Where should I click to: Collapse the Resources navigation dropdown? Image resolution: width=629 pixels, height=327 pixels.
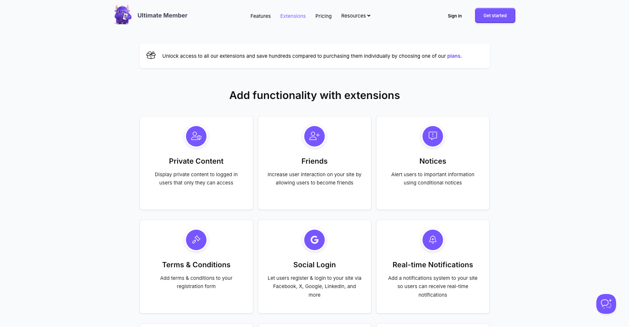[355, 16]
